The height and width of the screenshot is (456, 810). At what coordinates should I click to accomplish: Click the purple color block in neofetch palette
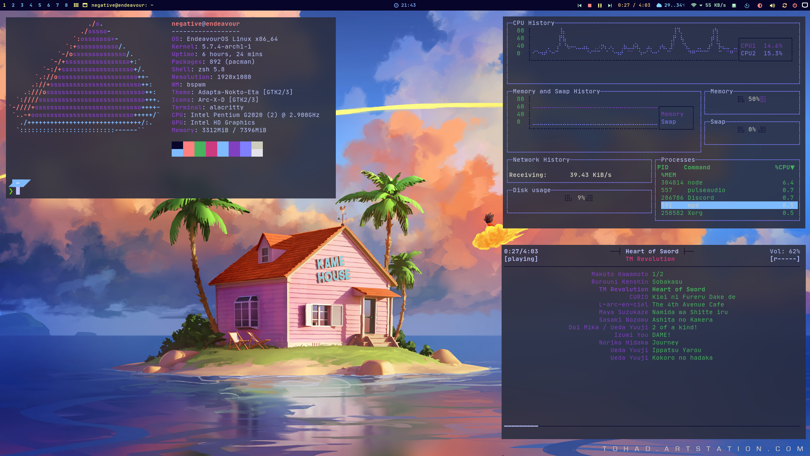click(x=235, y=149)
